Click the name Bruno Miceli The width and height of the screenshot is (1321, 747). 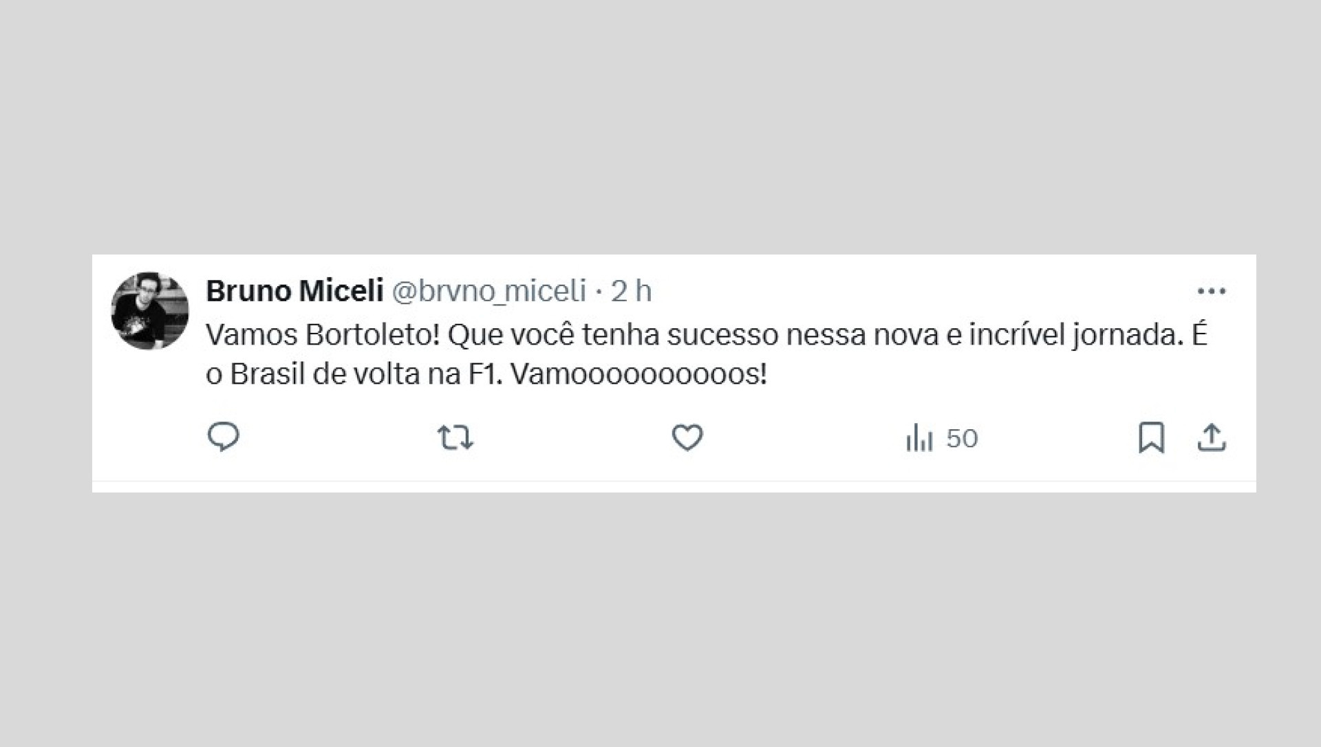(x=294, y=290)
